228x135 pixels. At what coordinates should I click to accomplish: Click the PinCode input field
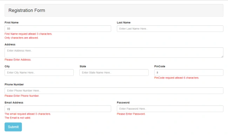[189, 73]
